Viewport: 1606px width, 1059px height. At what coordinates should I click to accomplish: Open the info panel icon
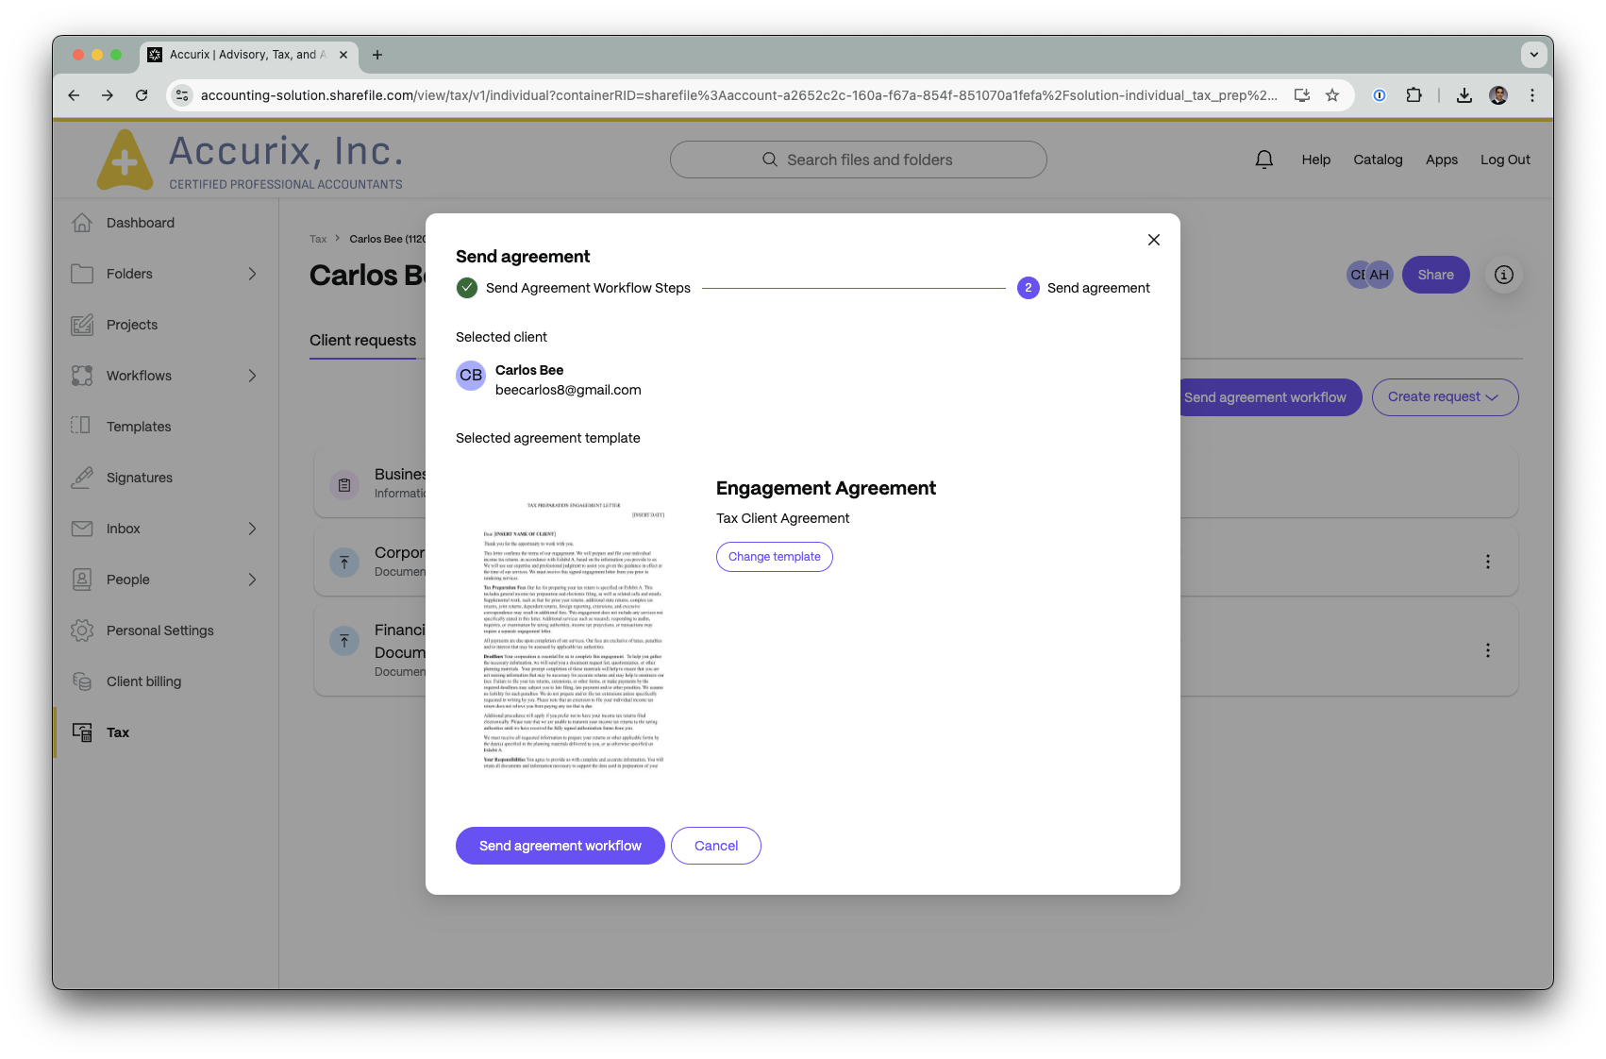[1503, 275]
